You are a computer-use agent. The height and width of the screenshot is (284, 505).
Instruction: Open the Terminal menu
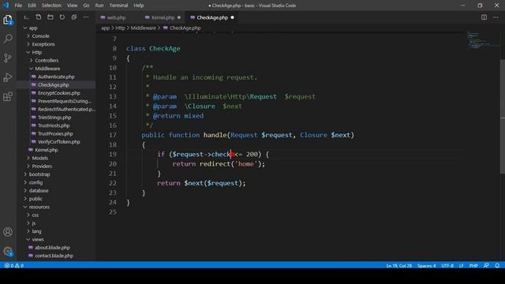tap(118, 6)
